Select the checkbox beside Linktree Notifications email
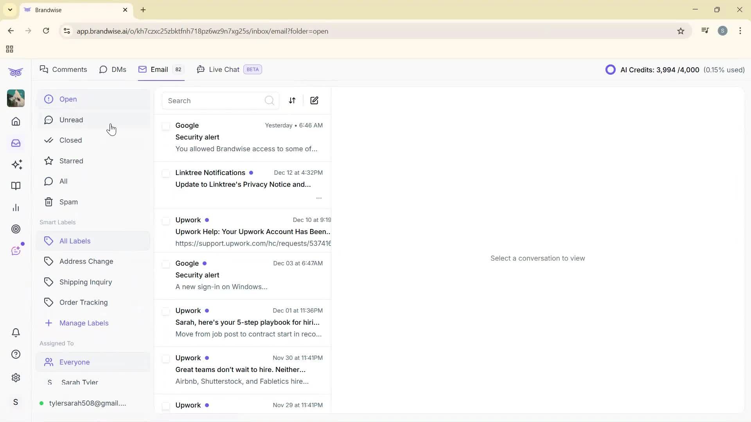751x422 pixels. (166, 173)
